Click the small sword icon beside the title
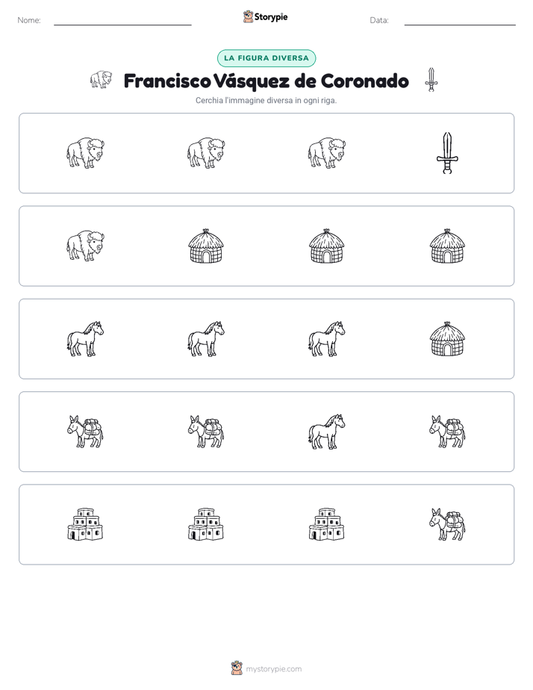This screenshot has width=533, height=690. pyautogui.click(x=431, y=80)
